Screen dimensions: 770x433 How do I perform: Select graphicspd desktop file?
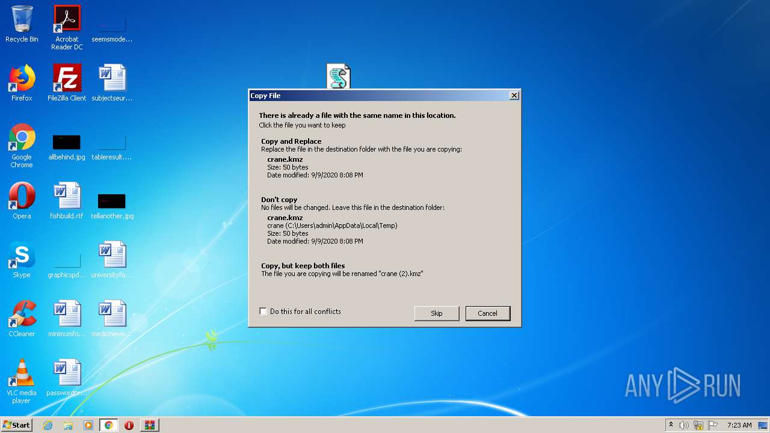(x=67, y=265)
